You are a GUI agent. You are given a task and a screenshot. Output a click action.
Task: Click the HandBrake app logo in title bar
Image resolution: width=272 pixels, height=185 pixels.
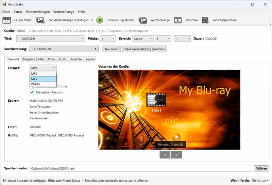pos(4,4)
